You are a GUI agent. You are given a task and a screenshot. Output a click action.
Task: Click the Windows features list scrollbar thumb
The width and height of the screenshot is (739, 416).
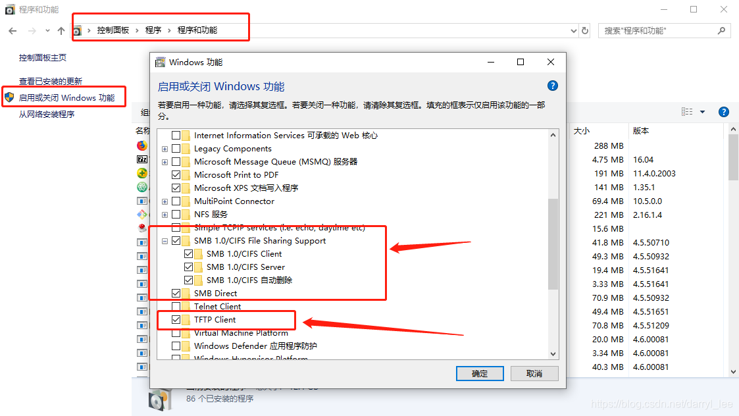pos(553,244)
